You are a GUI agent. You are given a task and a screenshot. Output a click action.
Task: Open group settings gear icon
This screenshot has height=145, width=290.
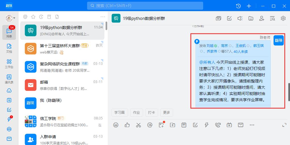pos(283,18)
